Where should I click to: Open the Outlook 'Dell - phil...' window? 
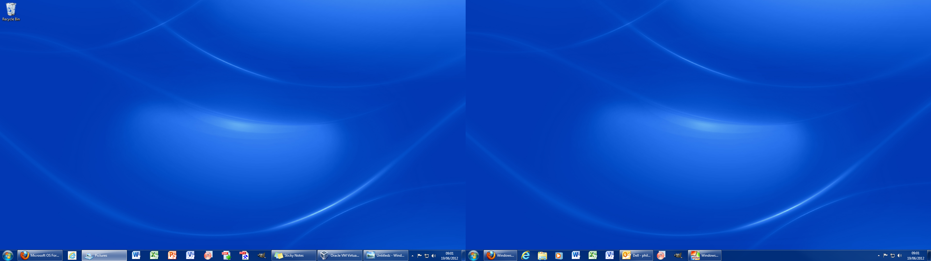(636, 255)
